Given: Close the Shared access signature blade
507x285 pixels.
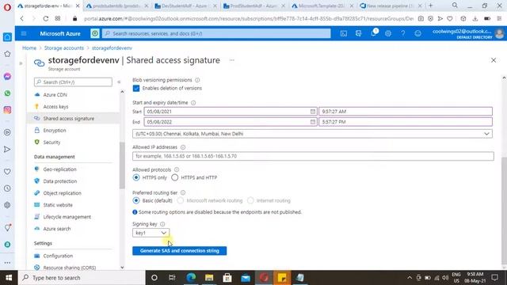Looking at the screenshot, I should click(494, 60).
